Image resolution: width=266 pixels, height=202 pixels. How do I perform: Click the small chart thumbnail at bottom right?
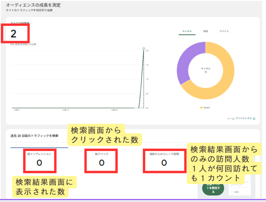click(x=240, y=187)
